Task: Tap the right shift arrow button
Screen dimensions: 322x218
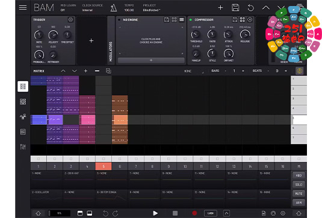Action: pos(299,213)
